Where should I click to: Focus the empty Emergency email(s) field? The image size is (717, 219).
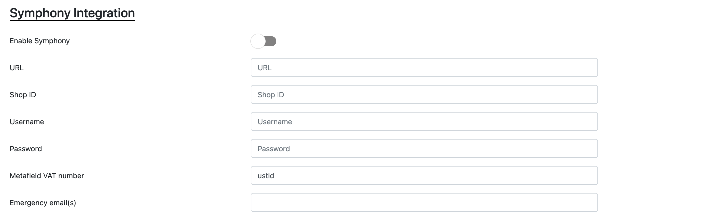(x=424, y=202)
